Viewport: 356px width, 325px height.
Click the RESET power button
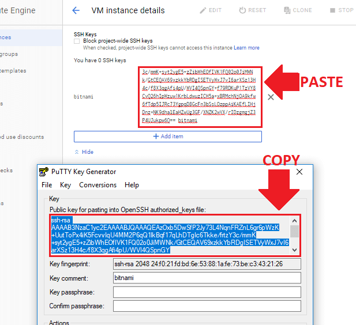(x=253, y=10)
